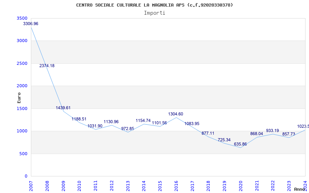
Task: Select the 1083.95 data label
Action: [x=192, y=124]
